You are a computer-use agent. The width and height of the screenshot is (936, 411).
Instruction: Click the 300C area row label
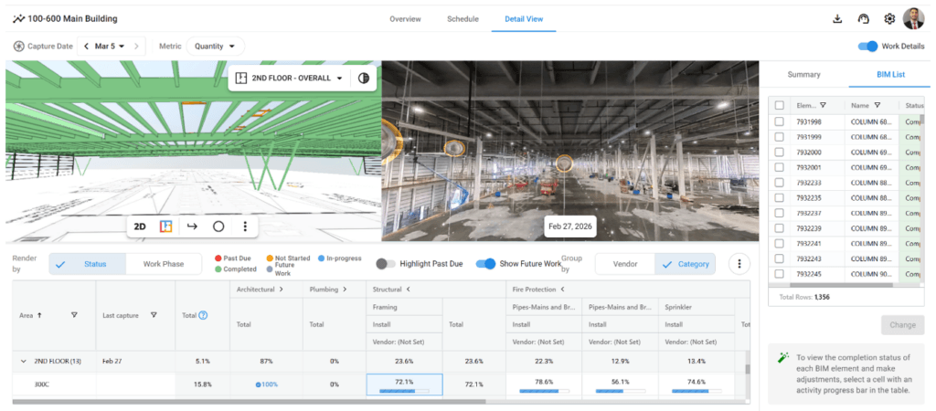point(42,385)
